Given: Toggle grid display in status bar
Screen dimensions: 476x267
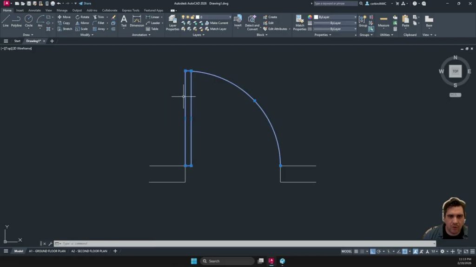Looking at the screenshot, I should click(357, 251).
